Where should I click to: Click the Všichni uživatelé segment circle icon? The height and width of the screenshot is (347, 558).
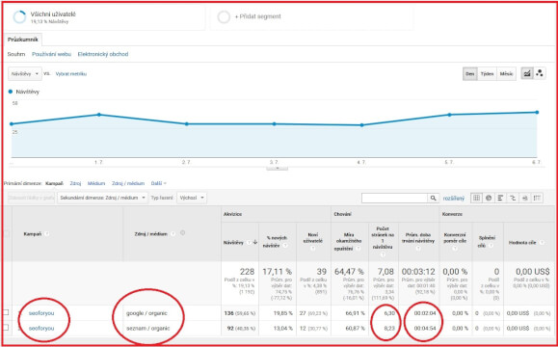coord(19,16)
